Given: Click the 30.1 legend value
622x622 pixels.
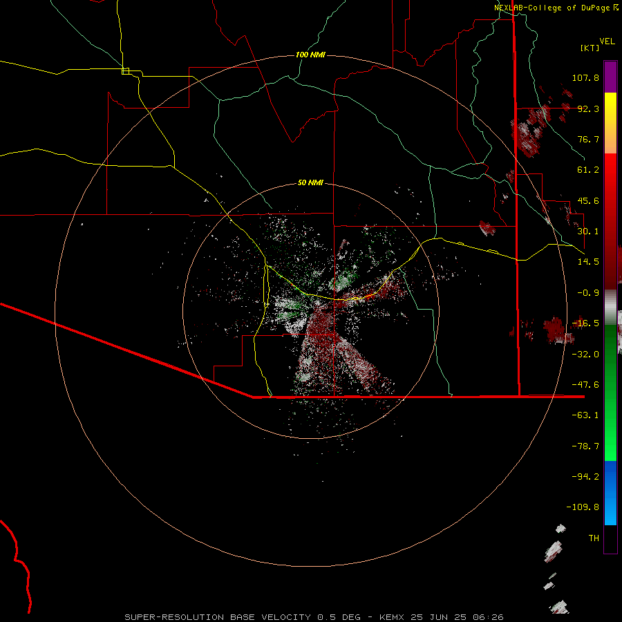Looking at the screenshot, I should coord(588,232).
